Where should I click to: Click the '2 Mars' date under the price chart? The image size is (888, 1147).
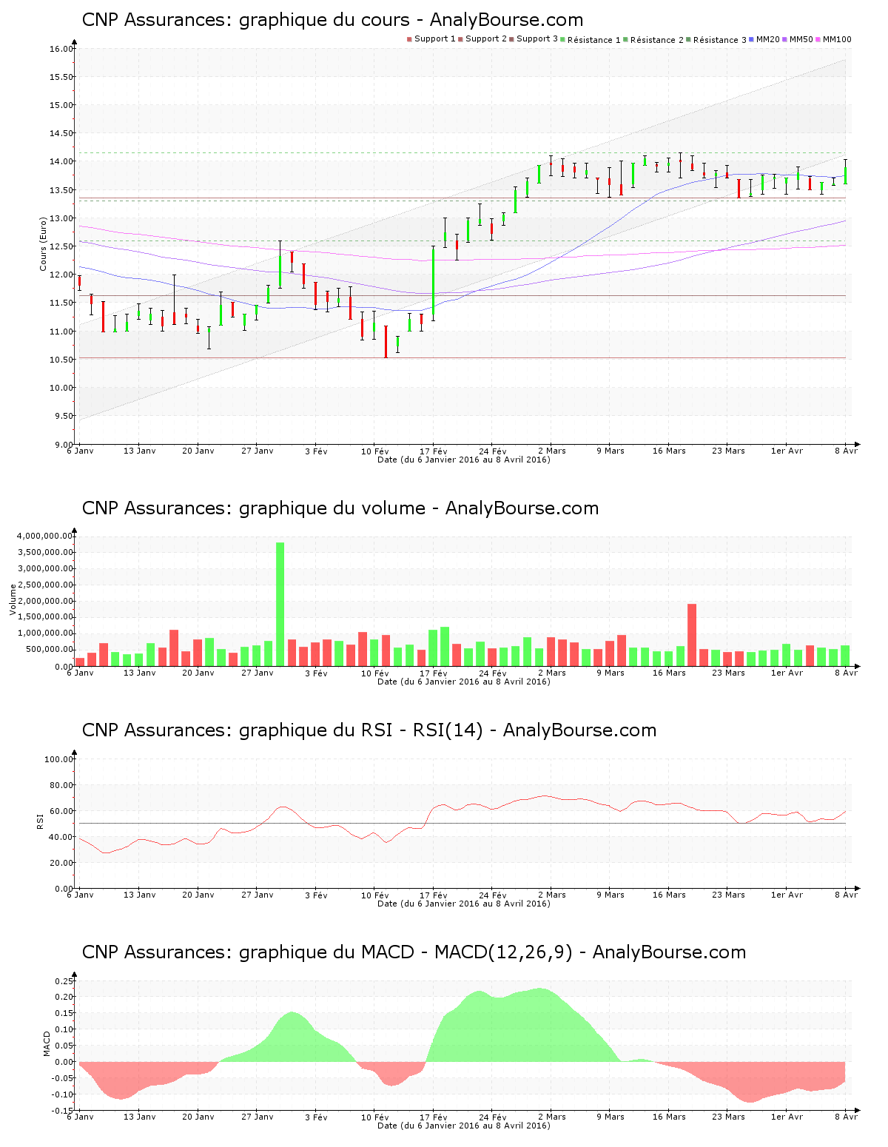click(x=551, y=451)
